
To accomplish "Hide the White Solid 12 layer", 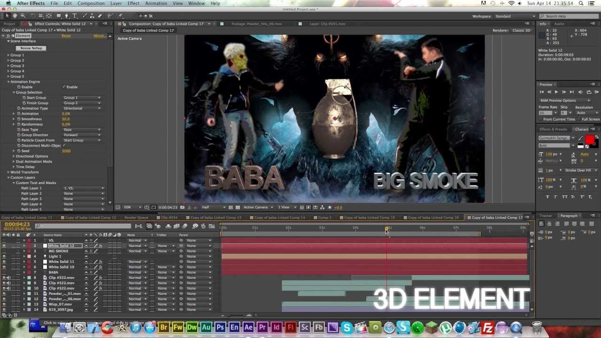I will [x=4, y=246].
